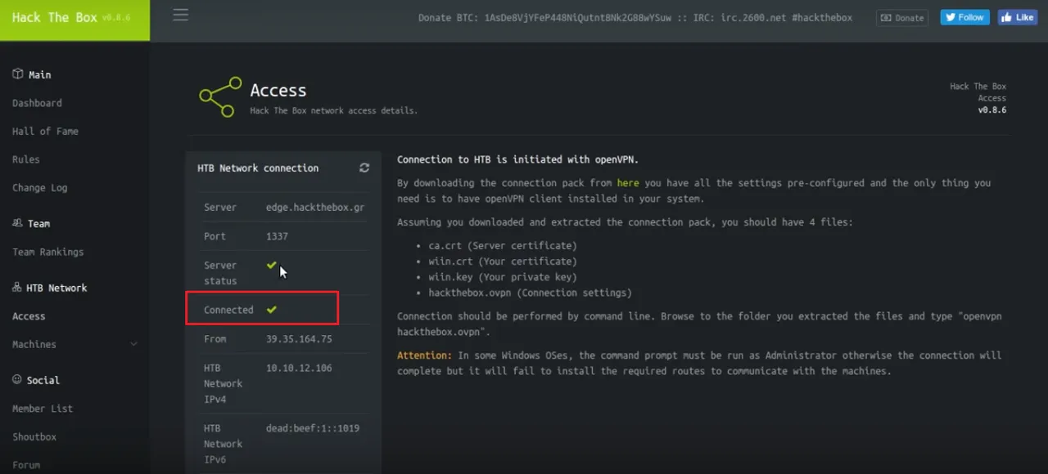
Task: Open the Shoutbox page
Action: click(34, 437)
